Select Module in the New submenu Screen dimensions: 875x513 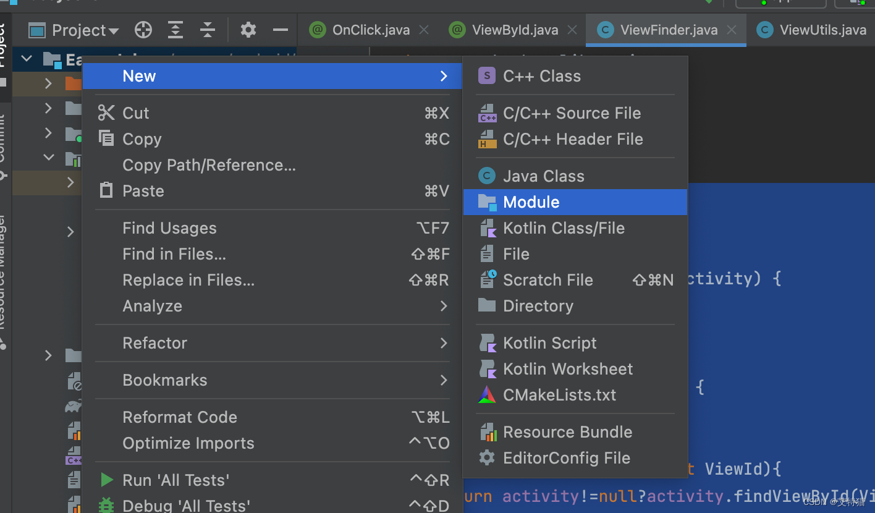(531, 202)
